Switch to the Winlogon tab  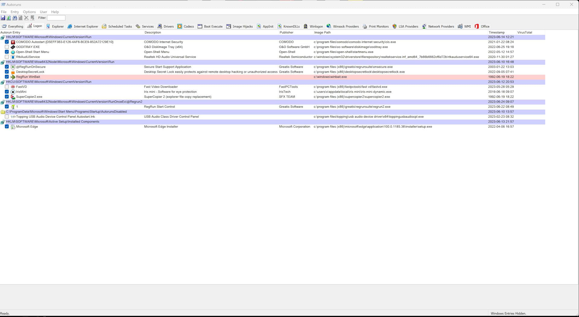[313, 26]
